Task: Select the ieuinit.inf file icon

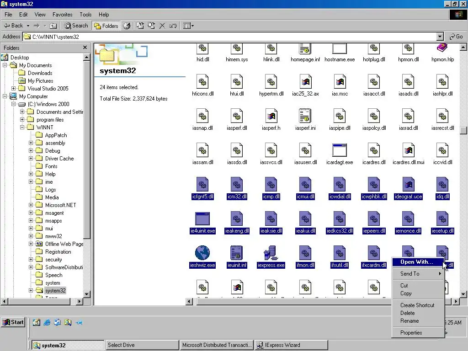Action: pos(237,252)
